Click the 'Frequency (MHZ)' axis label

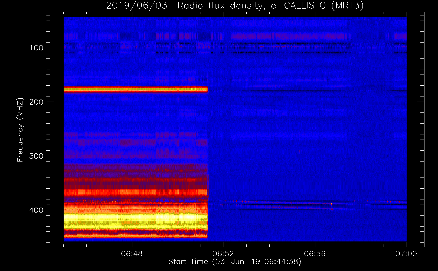coord(20,130)
